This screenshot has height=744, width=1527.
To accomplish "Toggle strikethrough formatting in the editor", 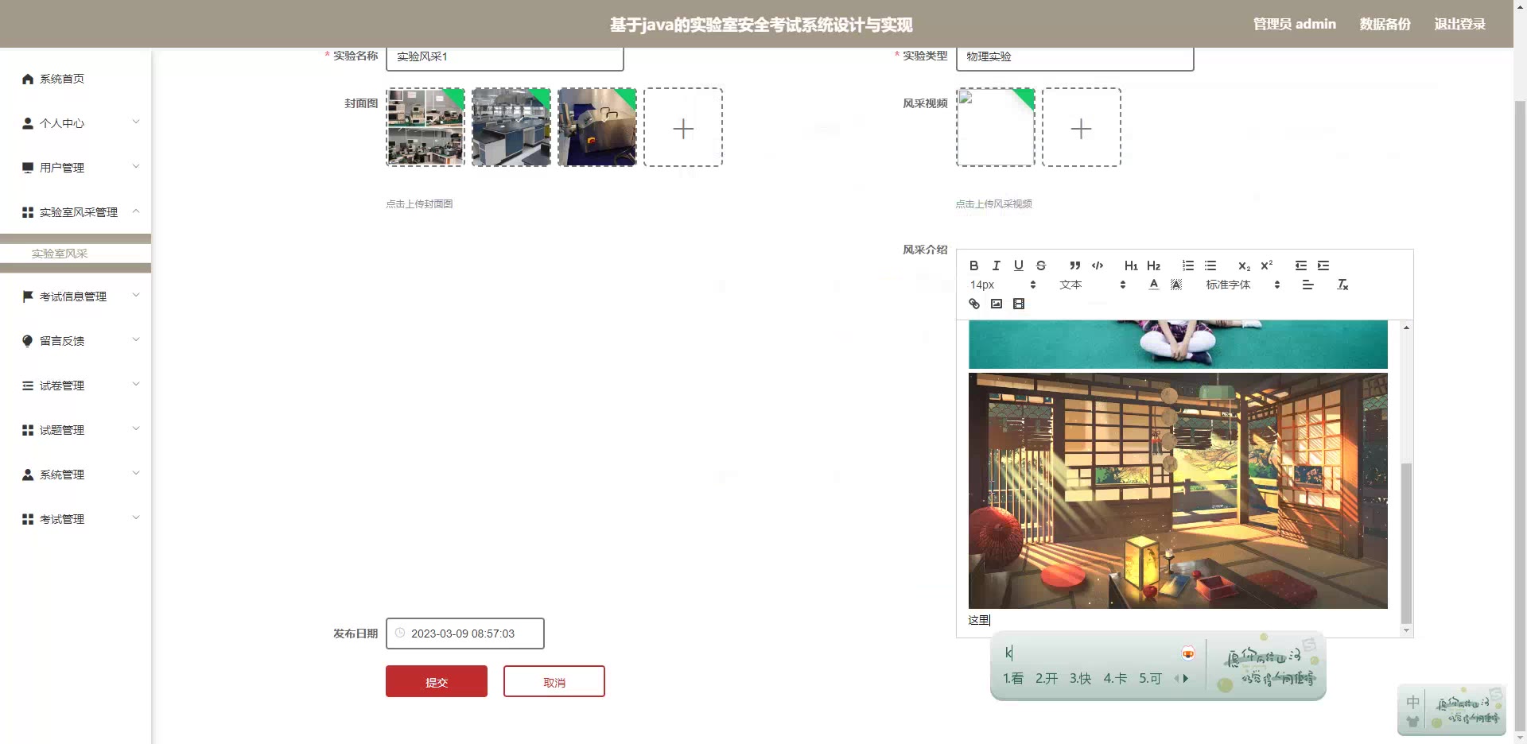I will pyautogui.click(x=1040, y=265).
